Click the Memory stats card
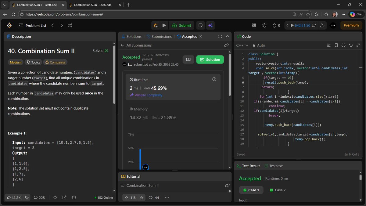Screen dimensions: 366x206 pos(173,114)
